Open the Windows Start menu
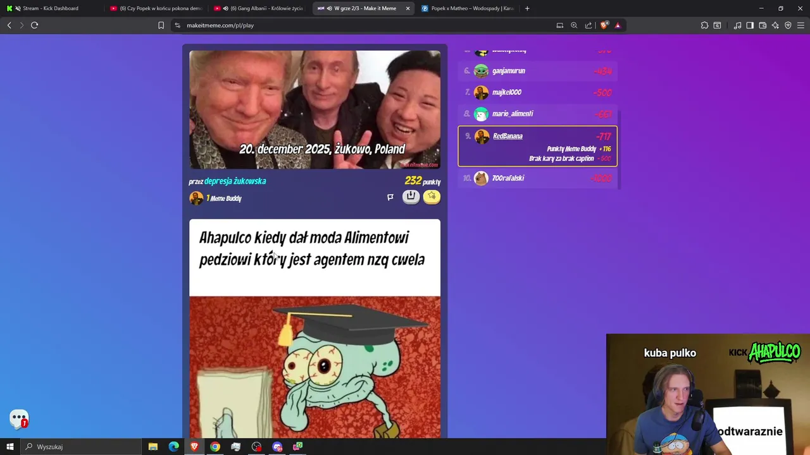 coord(9,447)
